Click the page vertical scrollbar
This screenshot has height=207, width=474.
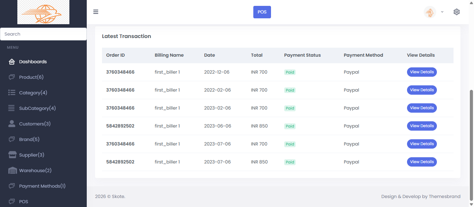(x=471, y=145)
